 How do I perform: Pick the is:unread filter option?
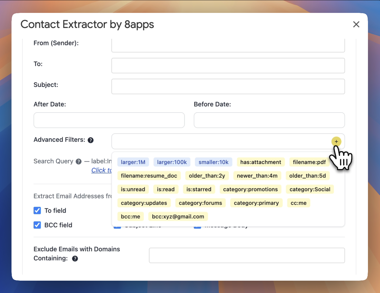coord(133,189)
